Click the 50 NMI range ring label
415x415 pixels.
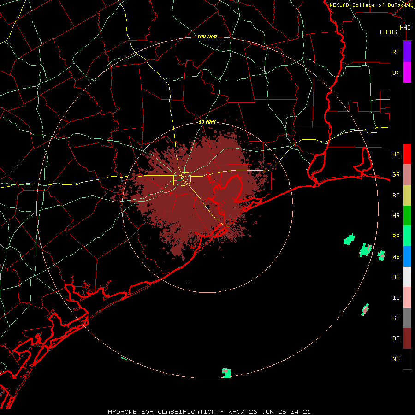207,122
